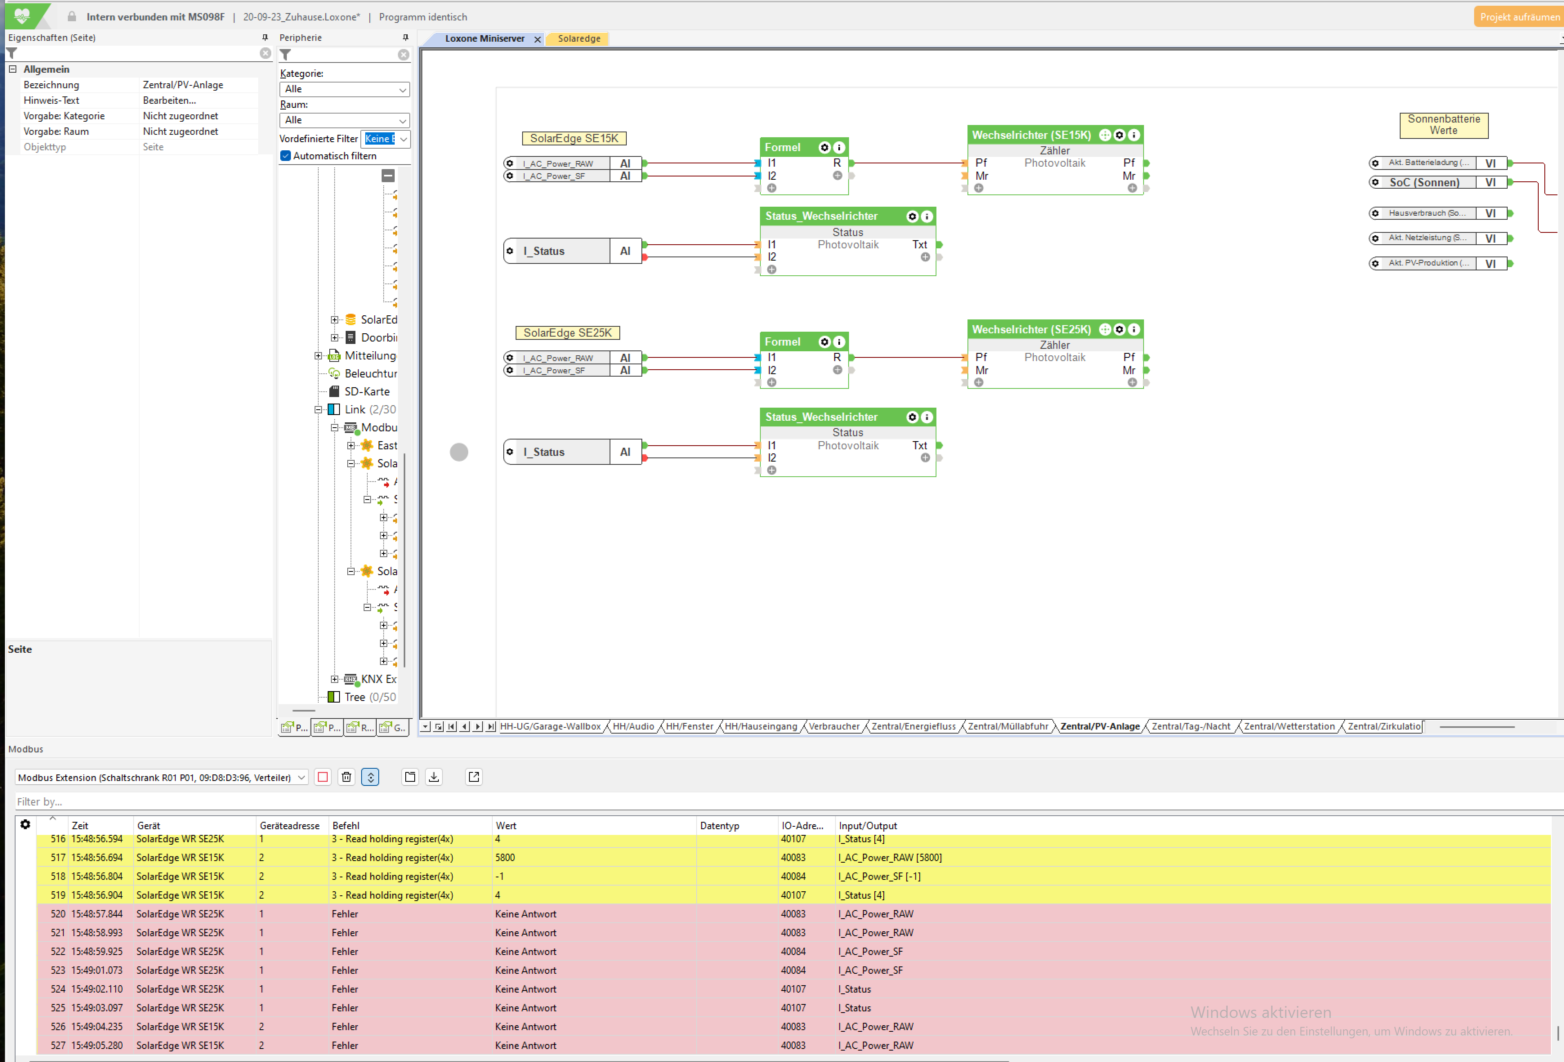Stop the Modbus monitor recording

point(323,776)
